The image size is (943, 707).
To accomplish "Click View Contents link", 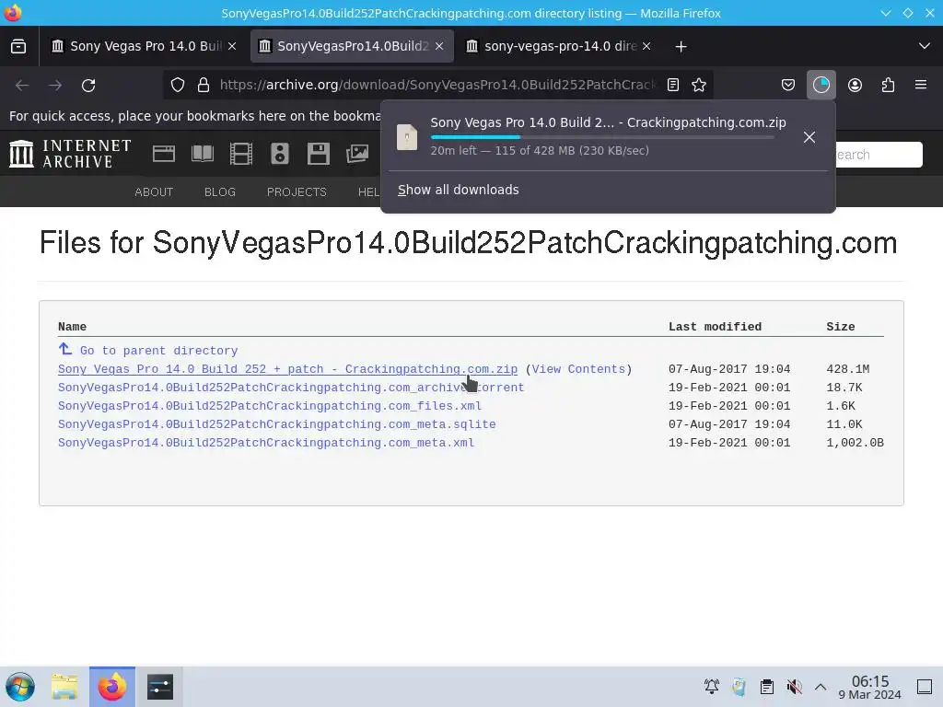I will (578, 369).
